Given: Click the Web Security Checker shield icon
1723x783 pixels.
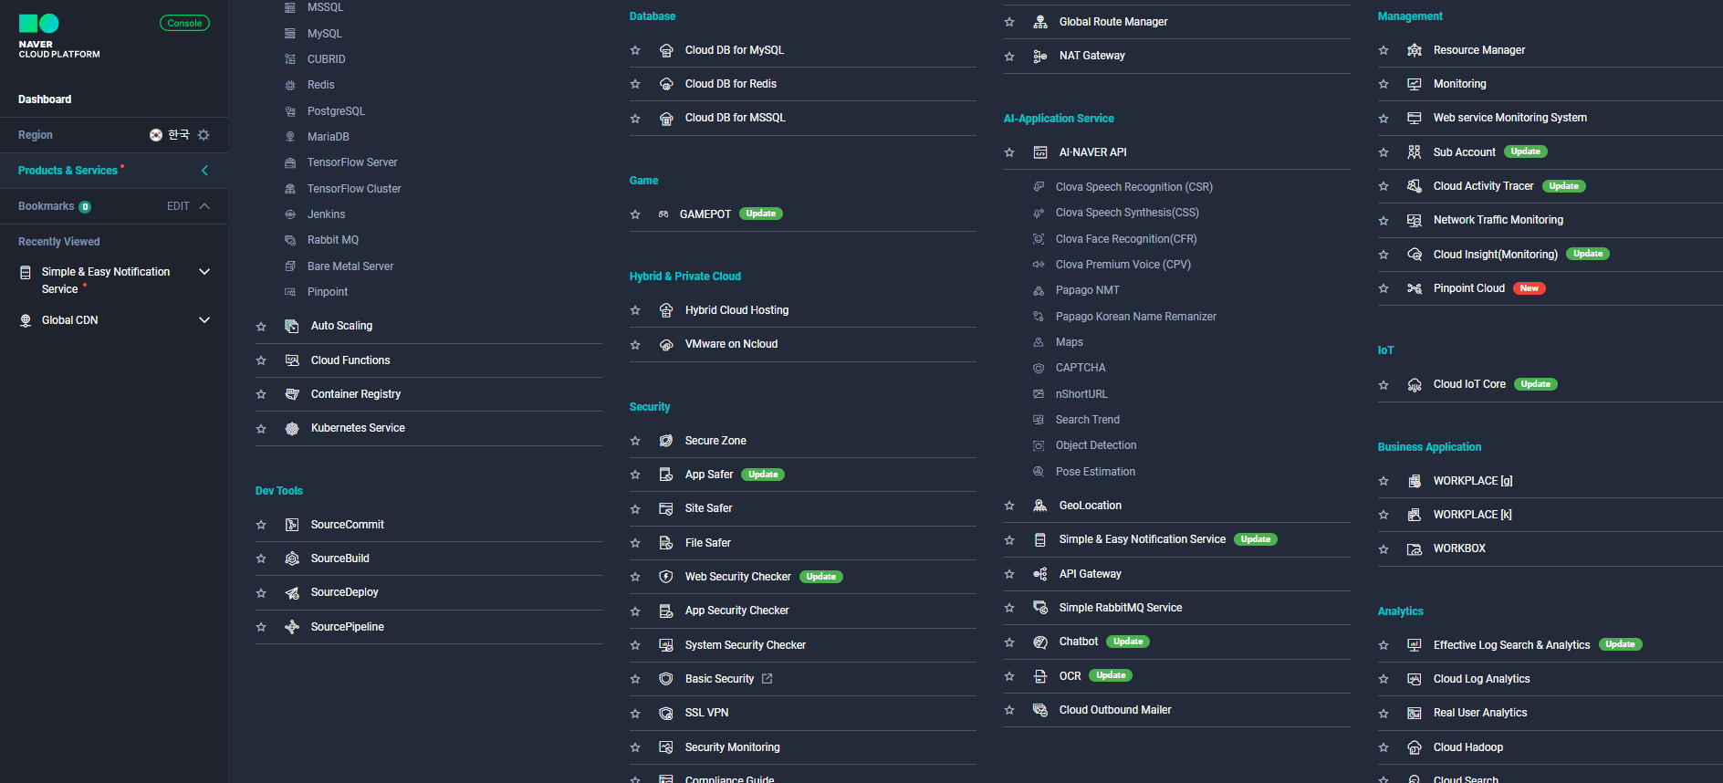Looking at the screenshot, I should (666, 577).
